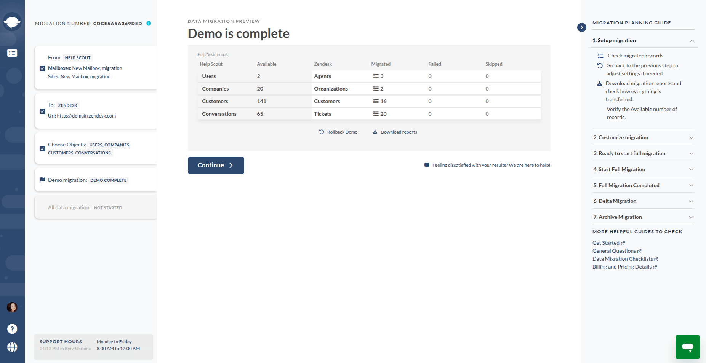Click the user avatar in sidebar

(12, 307)
